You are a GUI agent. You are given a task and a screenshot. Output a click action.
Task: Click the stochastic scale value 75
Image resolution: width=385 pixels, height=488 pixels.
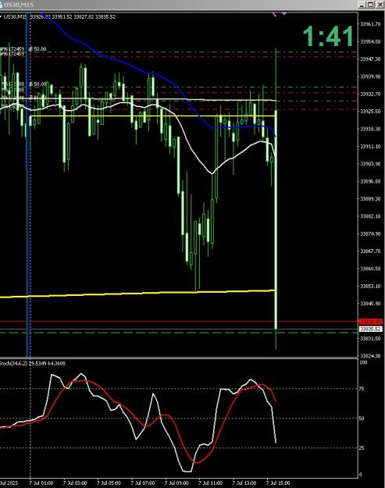coord(362,389)
